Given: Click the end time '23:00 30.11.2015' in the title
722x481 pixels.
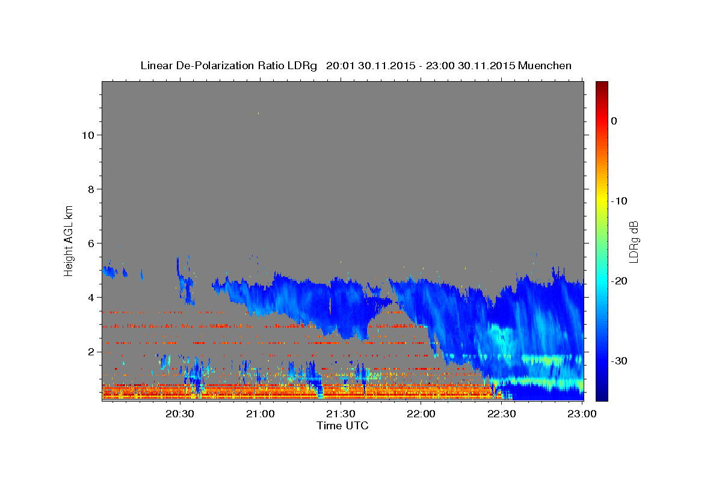Looking at the screenshot, I should click(x=471, y=66).
